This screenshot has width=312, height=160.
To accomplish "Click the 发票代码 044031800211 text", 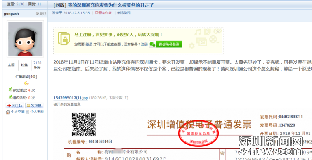I will [x=281, y=117].
